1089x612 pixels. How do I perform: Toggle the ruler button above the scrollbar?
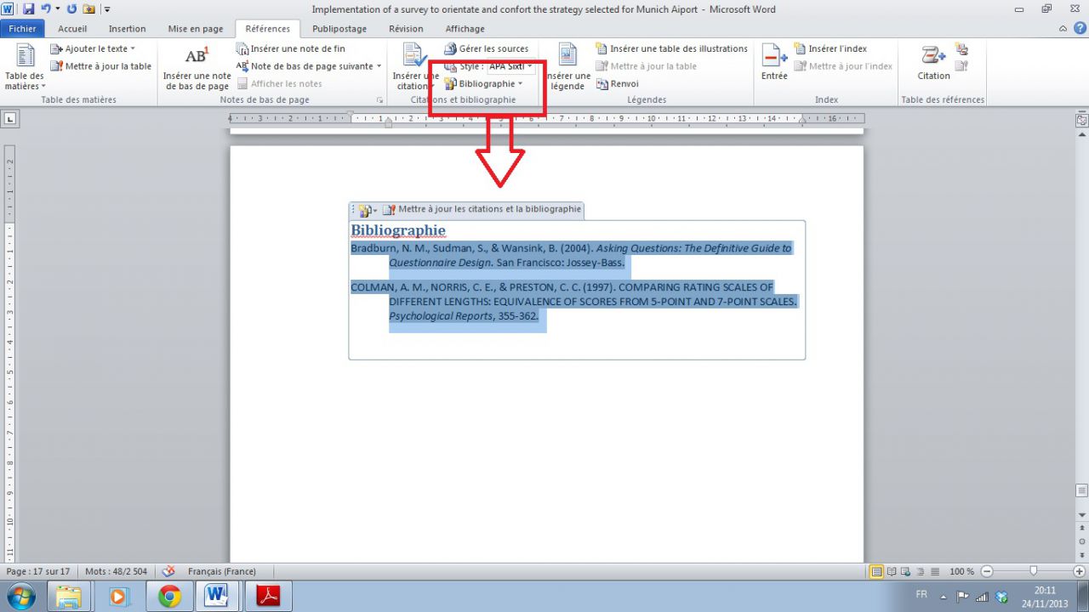1081,121
